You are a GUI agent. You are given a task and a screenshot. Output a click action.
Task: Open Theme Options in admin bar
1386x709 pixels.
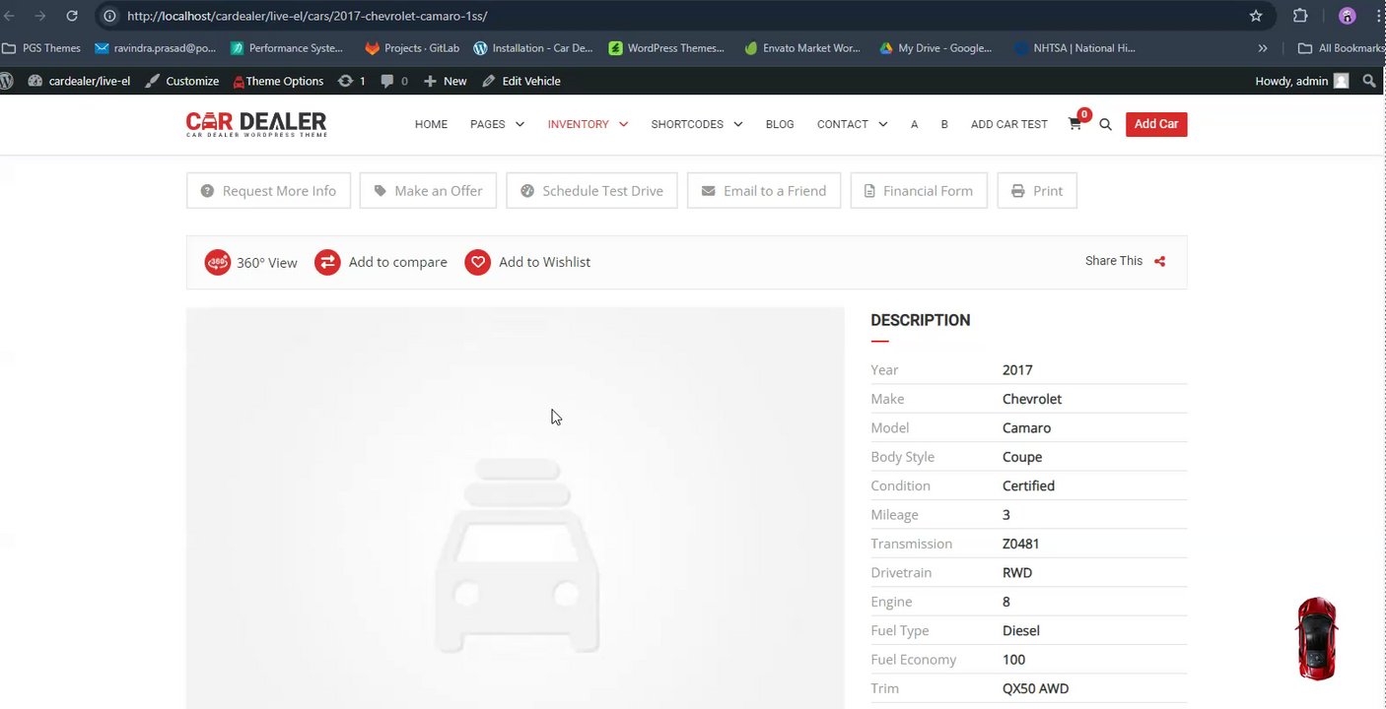(278, 81)
